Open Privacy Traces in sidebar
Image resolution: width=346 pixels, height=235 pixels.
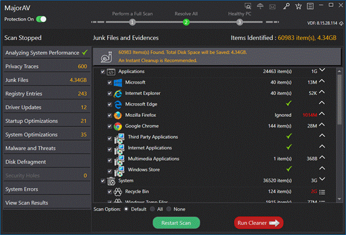click(47, 66)
